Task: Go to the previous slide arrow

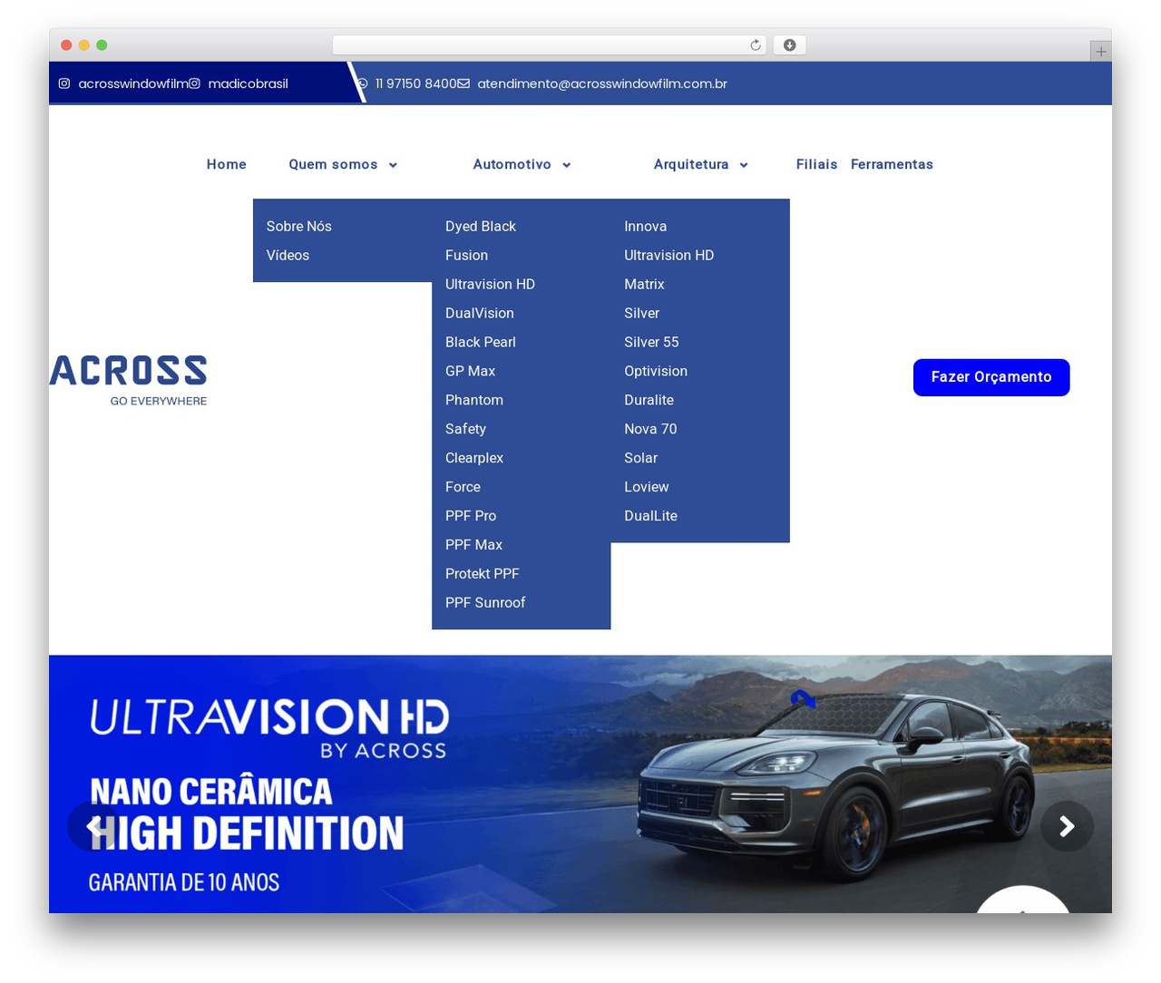Action: pyautogui.click(x=93, y=826)
